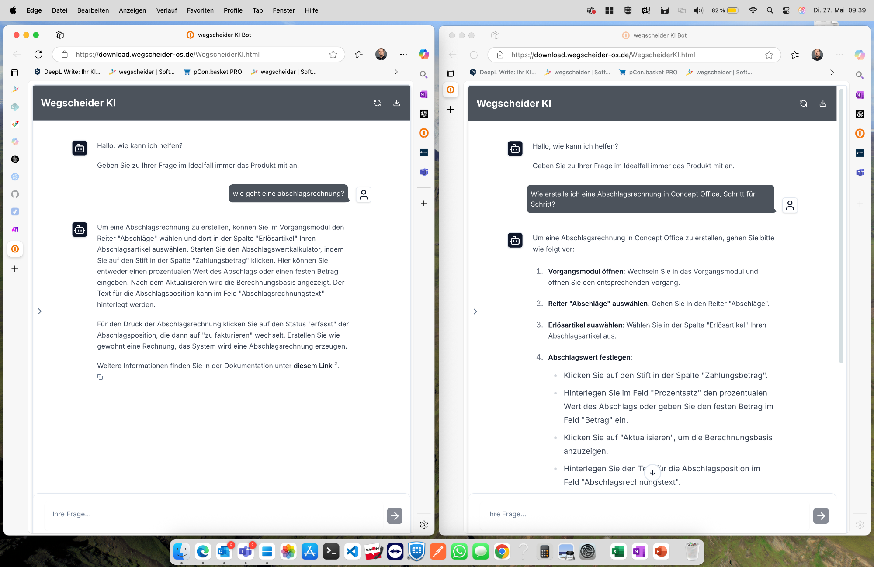Open 'DeepL Write' bookmark in left window
The width and height of the screenshot is (874, 567).
coord(67,72)
